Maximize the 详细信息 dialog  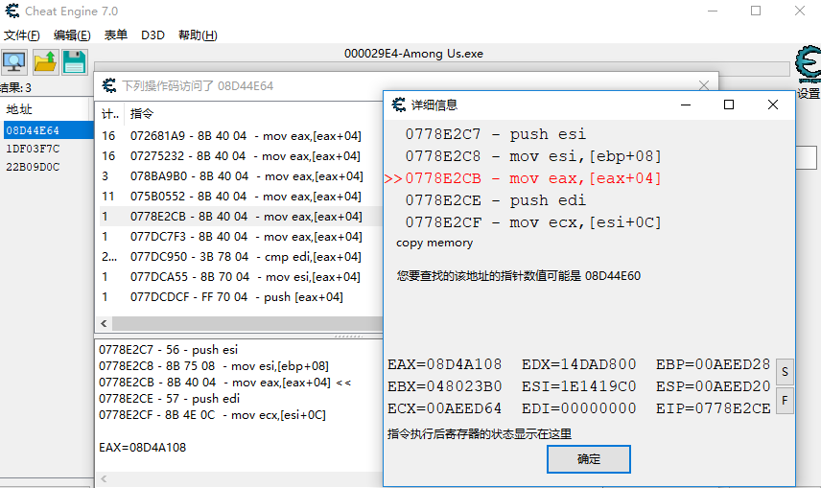[x=728, y=105]
